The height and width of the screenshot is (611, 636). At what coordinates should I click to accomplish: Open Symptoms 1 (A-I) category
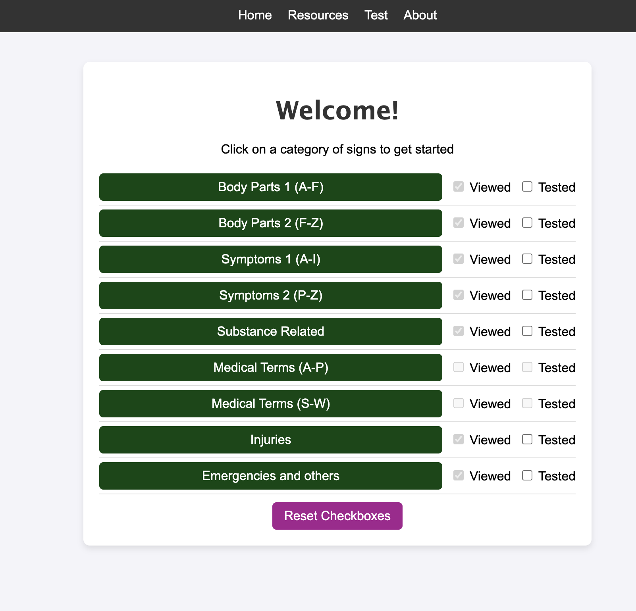pyautogui.click(x=271, y=259)
